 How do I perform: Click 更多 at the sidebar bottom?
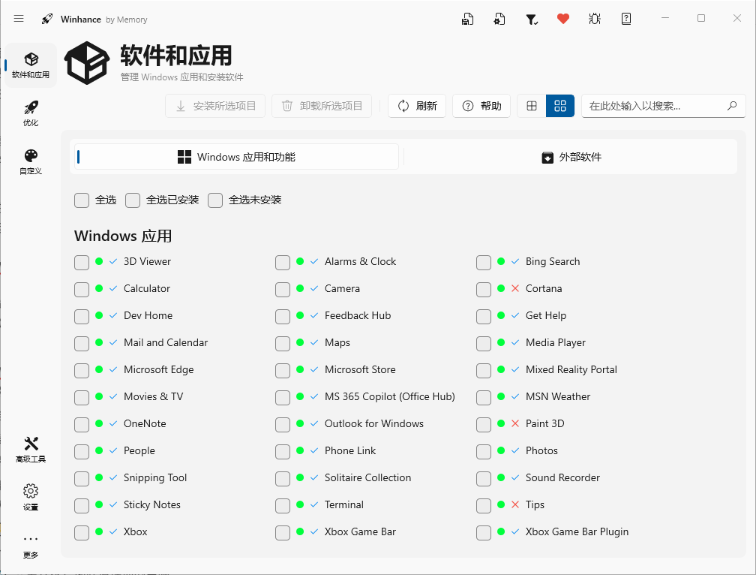[x=30, y=545]
